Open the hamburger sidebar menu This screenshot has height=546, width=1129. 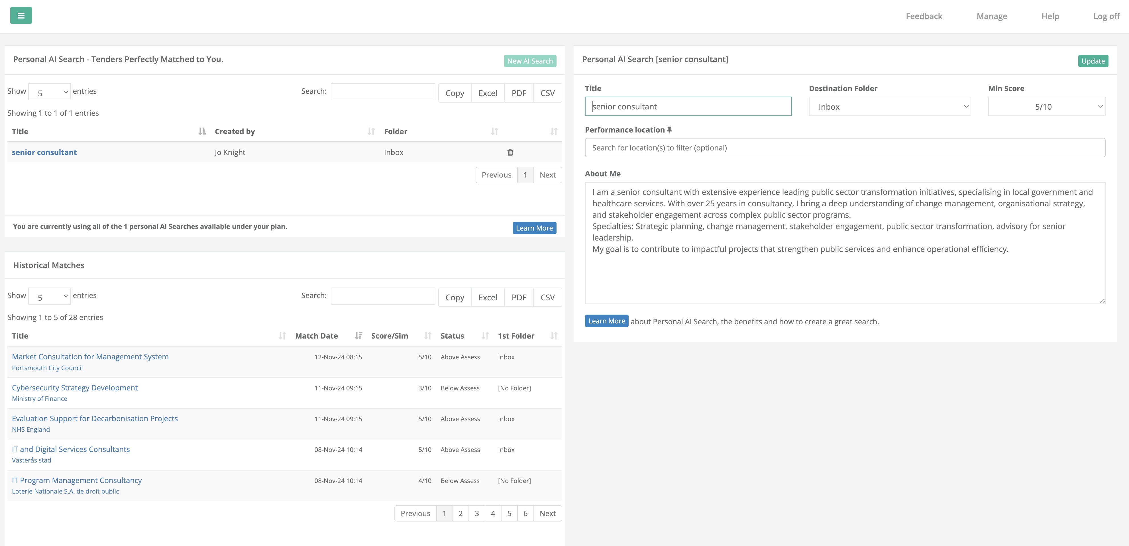point(21,16)
